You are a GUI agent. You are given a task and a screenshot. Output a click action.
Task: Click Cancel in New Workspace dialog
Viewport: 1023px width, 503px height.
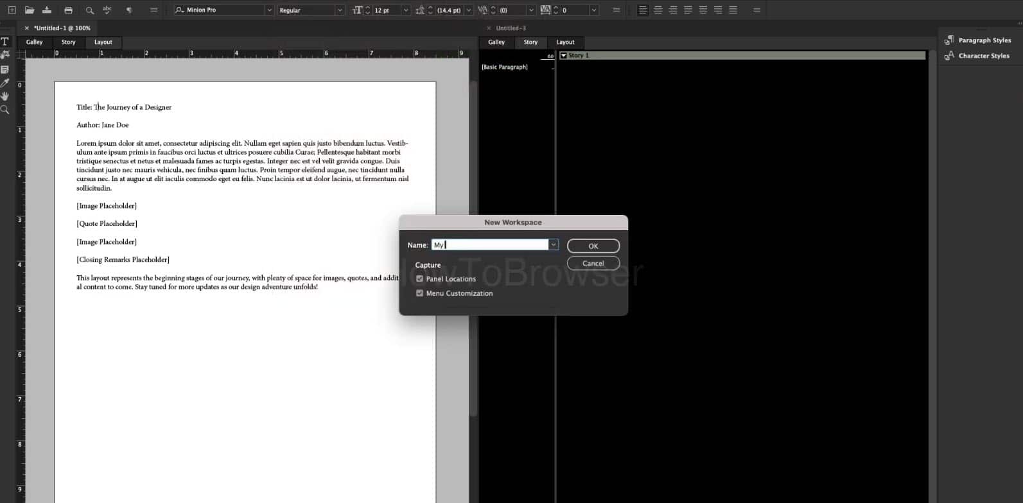point(593,264)
